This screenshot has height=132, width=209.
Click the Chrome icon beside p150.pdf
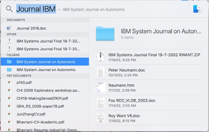pos(9,82)
